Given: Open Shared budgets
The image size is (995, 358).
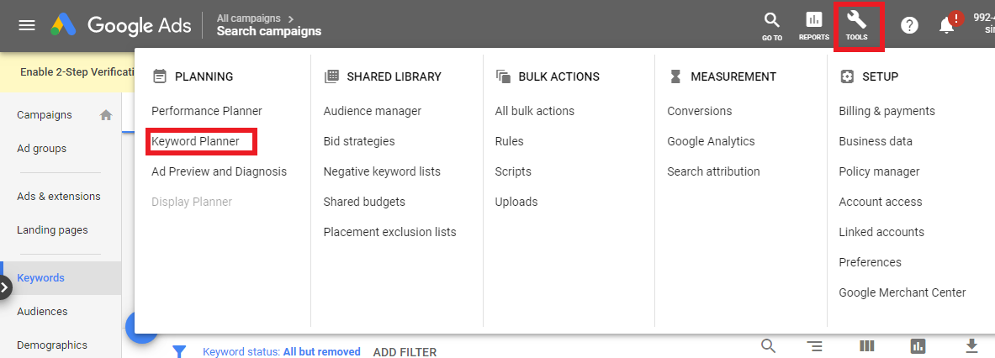Looking at the screenshot, I should (x=364, y=203).
